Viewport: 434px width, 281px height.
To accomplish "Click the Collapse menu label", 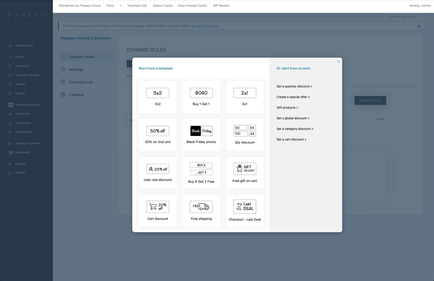I will pos(76,95).
